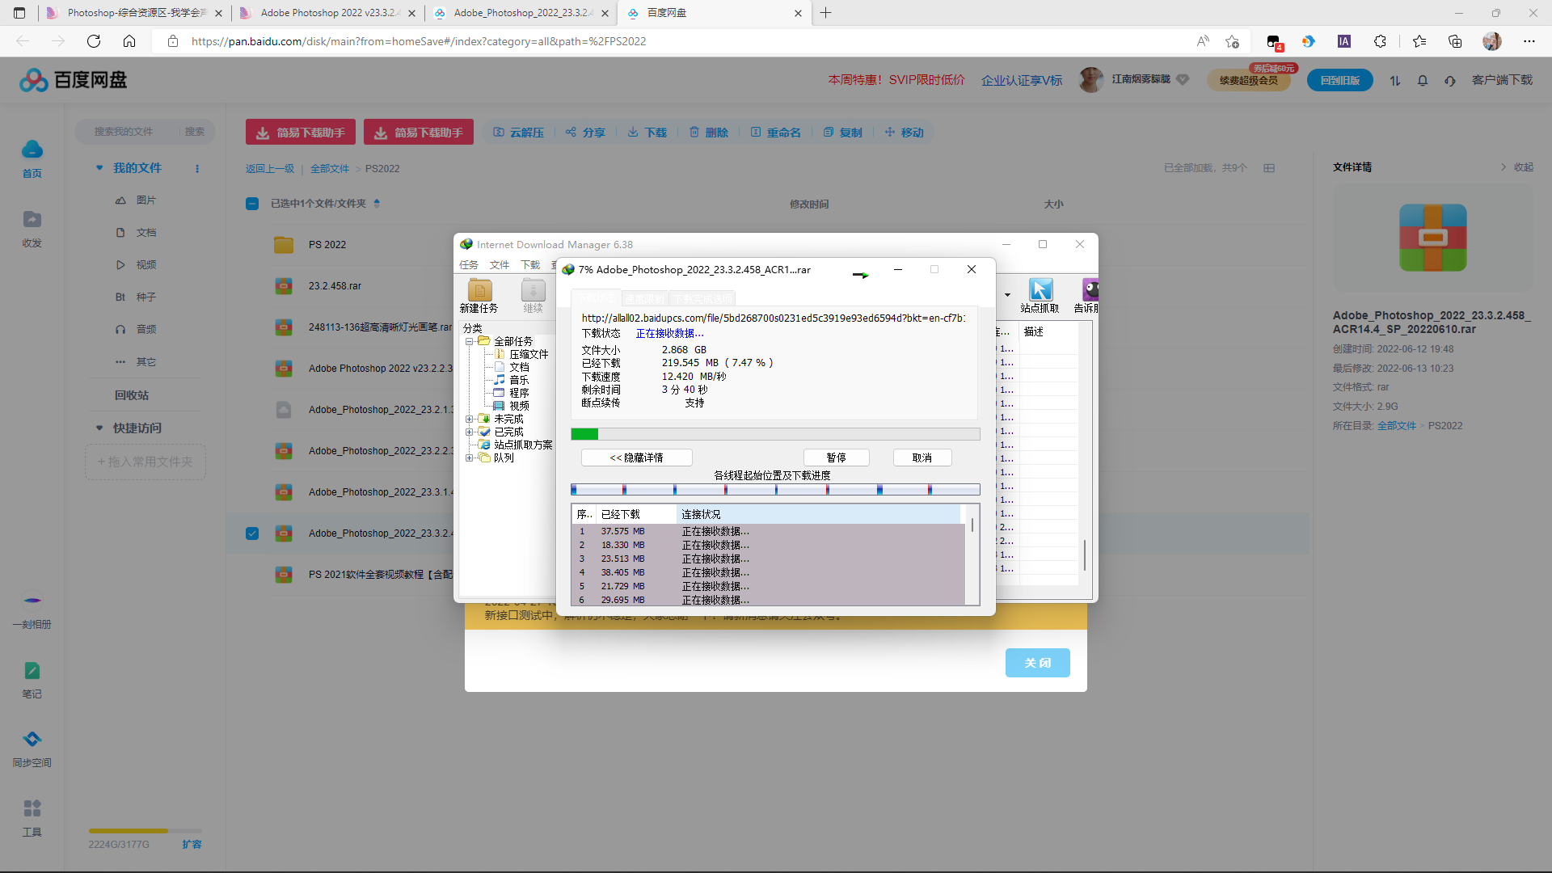Collapse the 我的文件 sidebar section
Screen dimensions: 1552x873
pos(99,168)
